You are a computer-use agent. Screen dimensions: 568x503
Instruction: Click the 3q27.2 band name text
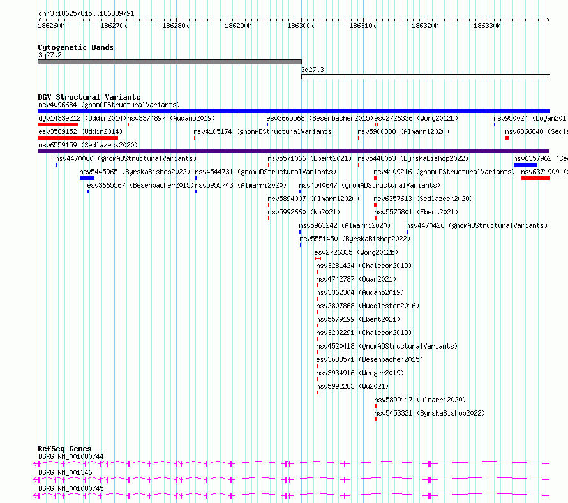[x=50, y=56]
